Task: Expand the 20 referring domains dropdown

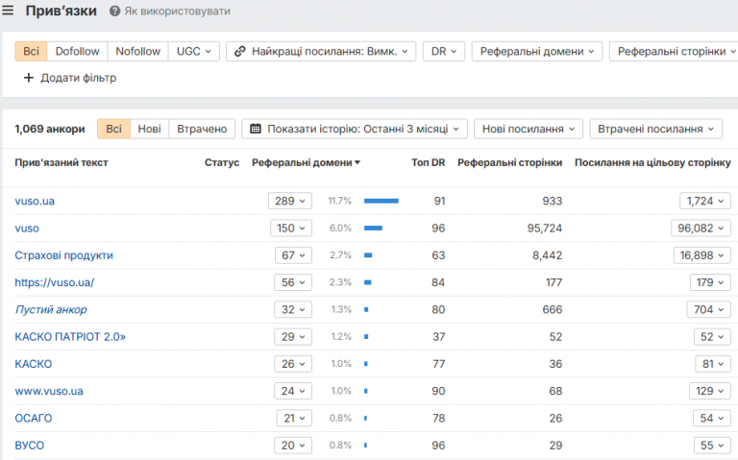Action: coord(293,446)
